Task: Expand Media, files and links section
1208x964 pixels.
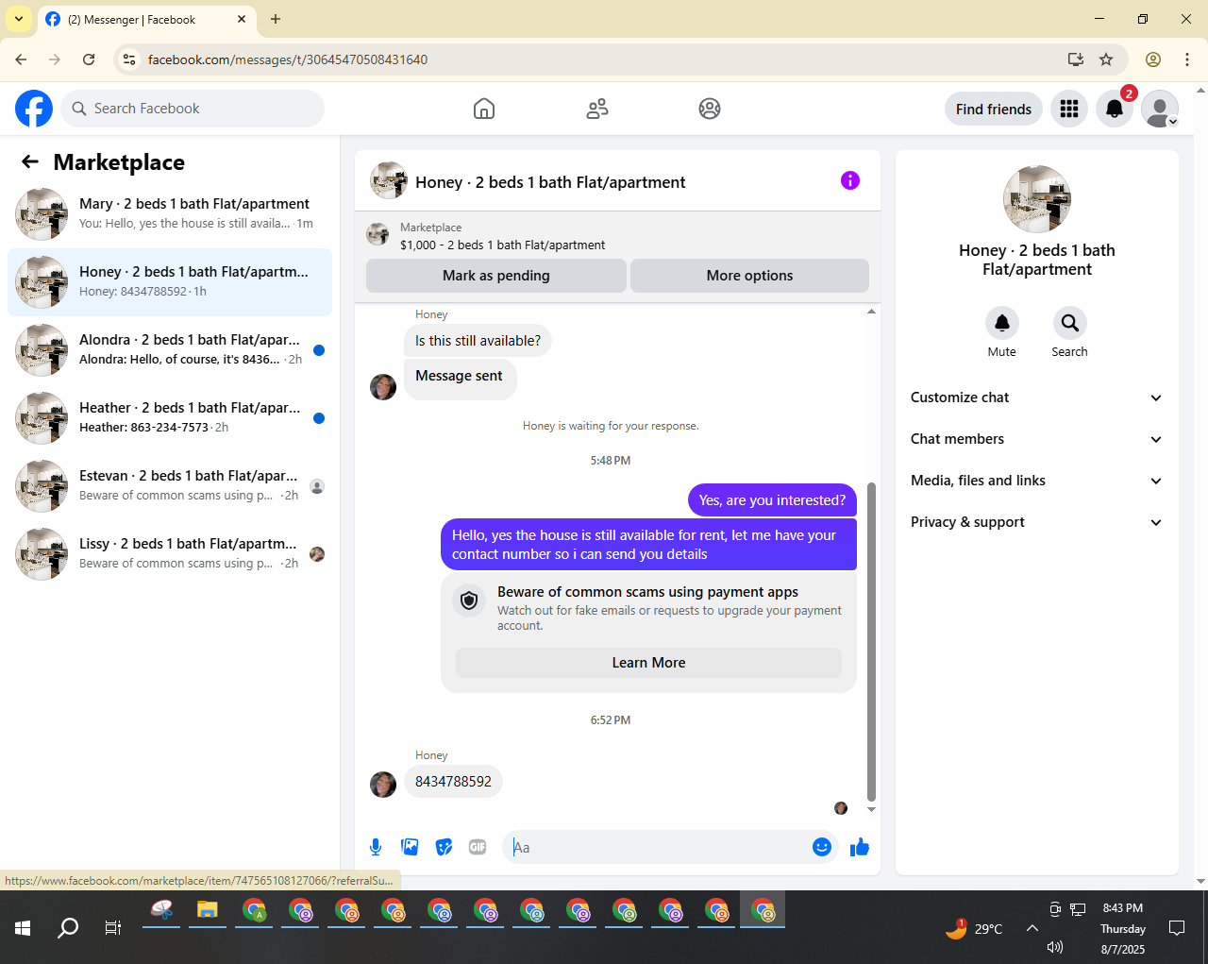Action: [1037, 481]
